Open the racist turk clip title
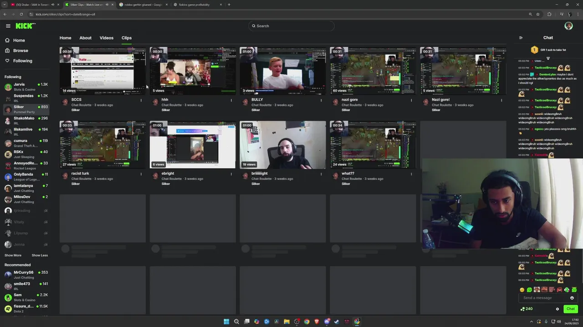Image resolution: width=583 pixels, height=327 pixels. 80,173
